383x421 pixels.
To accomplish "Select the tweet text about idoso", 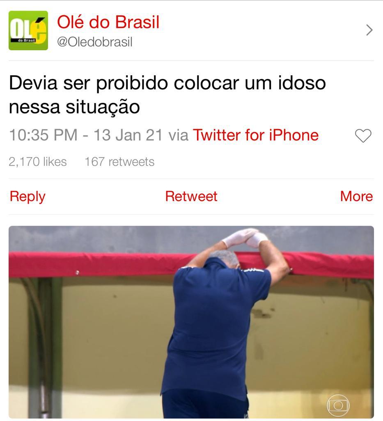I will point(167,95).
